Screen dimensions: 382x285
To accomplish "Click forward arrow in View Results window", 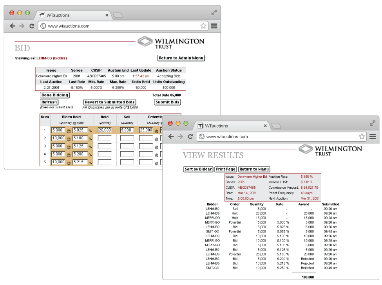I will (x=180, y=137).
